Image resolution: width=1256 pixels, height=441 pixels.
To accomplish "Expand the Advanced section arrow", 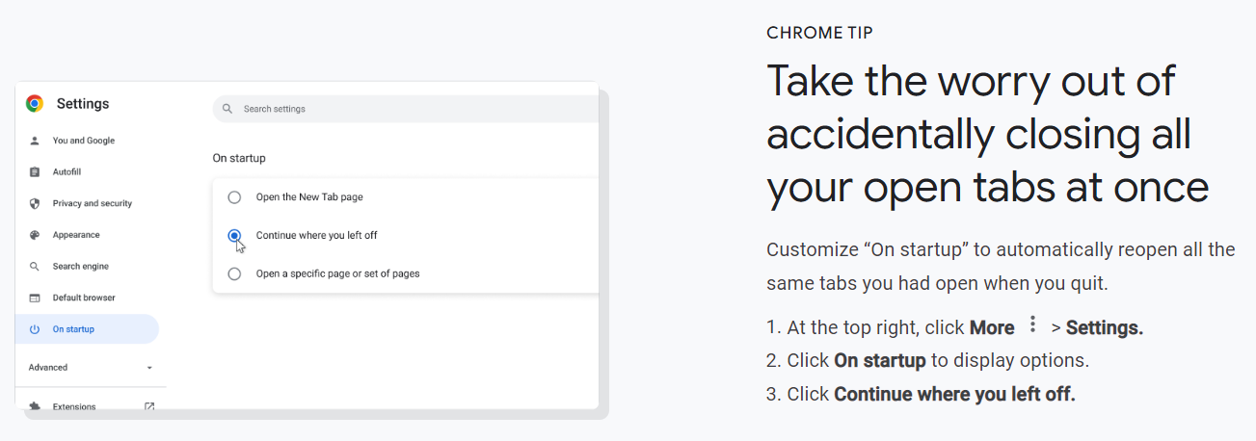I will (x=149, y=368).
